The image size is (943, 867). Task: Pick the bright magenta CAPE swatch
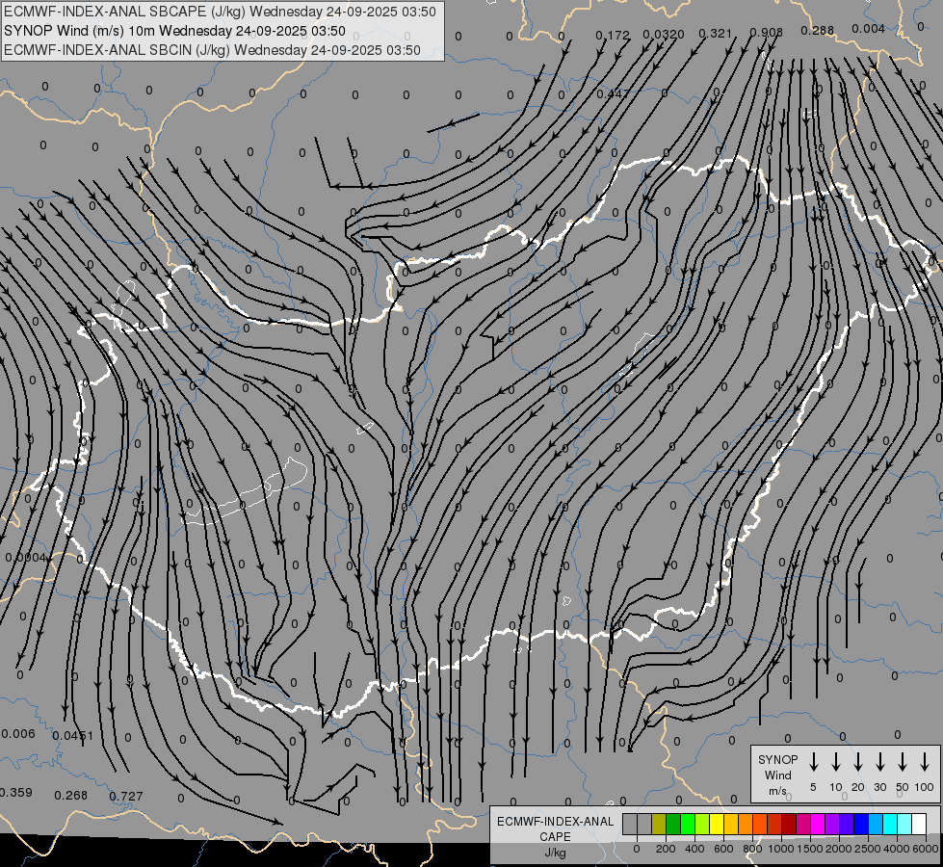[818, 824]
